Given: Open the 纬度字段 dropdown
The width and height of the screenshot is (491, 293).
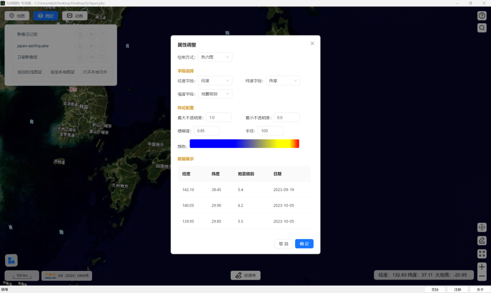Looking at the screenshot, I should click(283, 80).
